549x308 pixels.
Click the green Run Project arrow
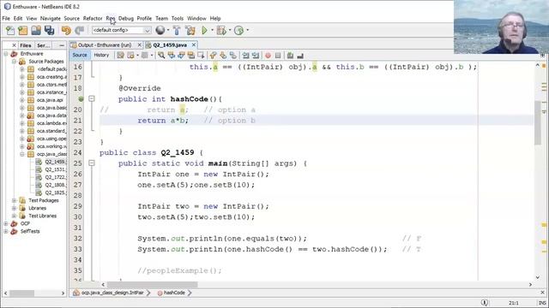click(204, 31)
